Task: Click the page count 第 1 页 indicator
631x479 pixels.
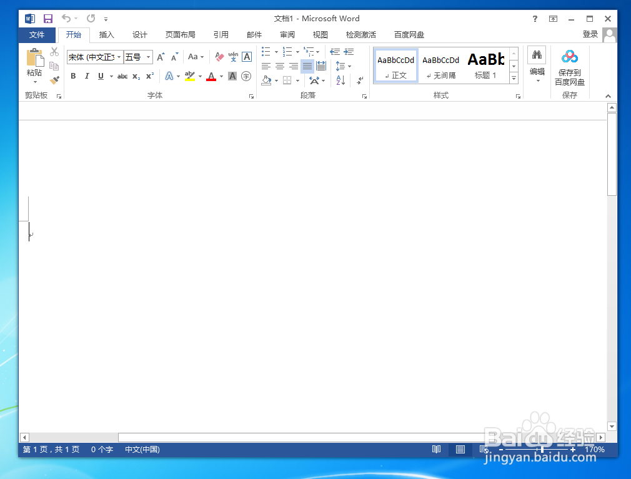Action: [51, 449]
